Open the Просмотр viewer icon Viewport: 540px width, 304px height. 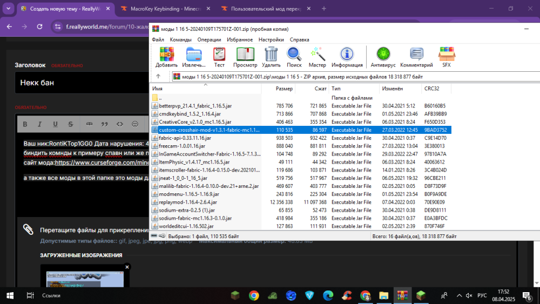245,57
